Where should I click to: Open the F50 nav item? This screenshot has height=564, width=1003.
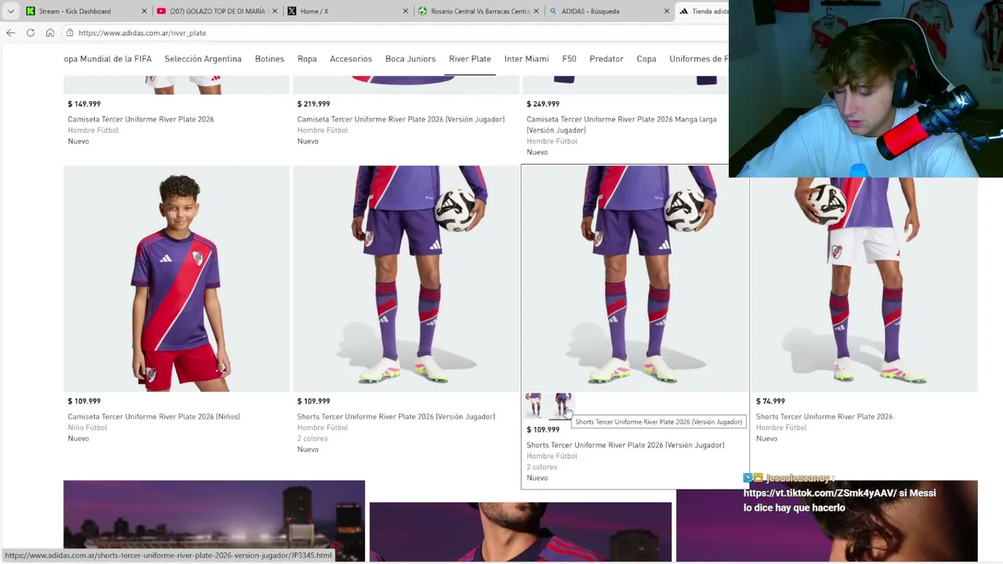click(569, 59)
